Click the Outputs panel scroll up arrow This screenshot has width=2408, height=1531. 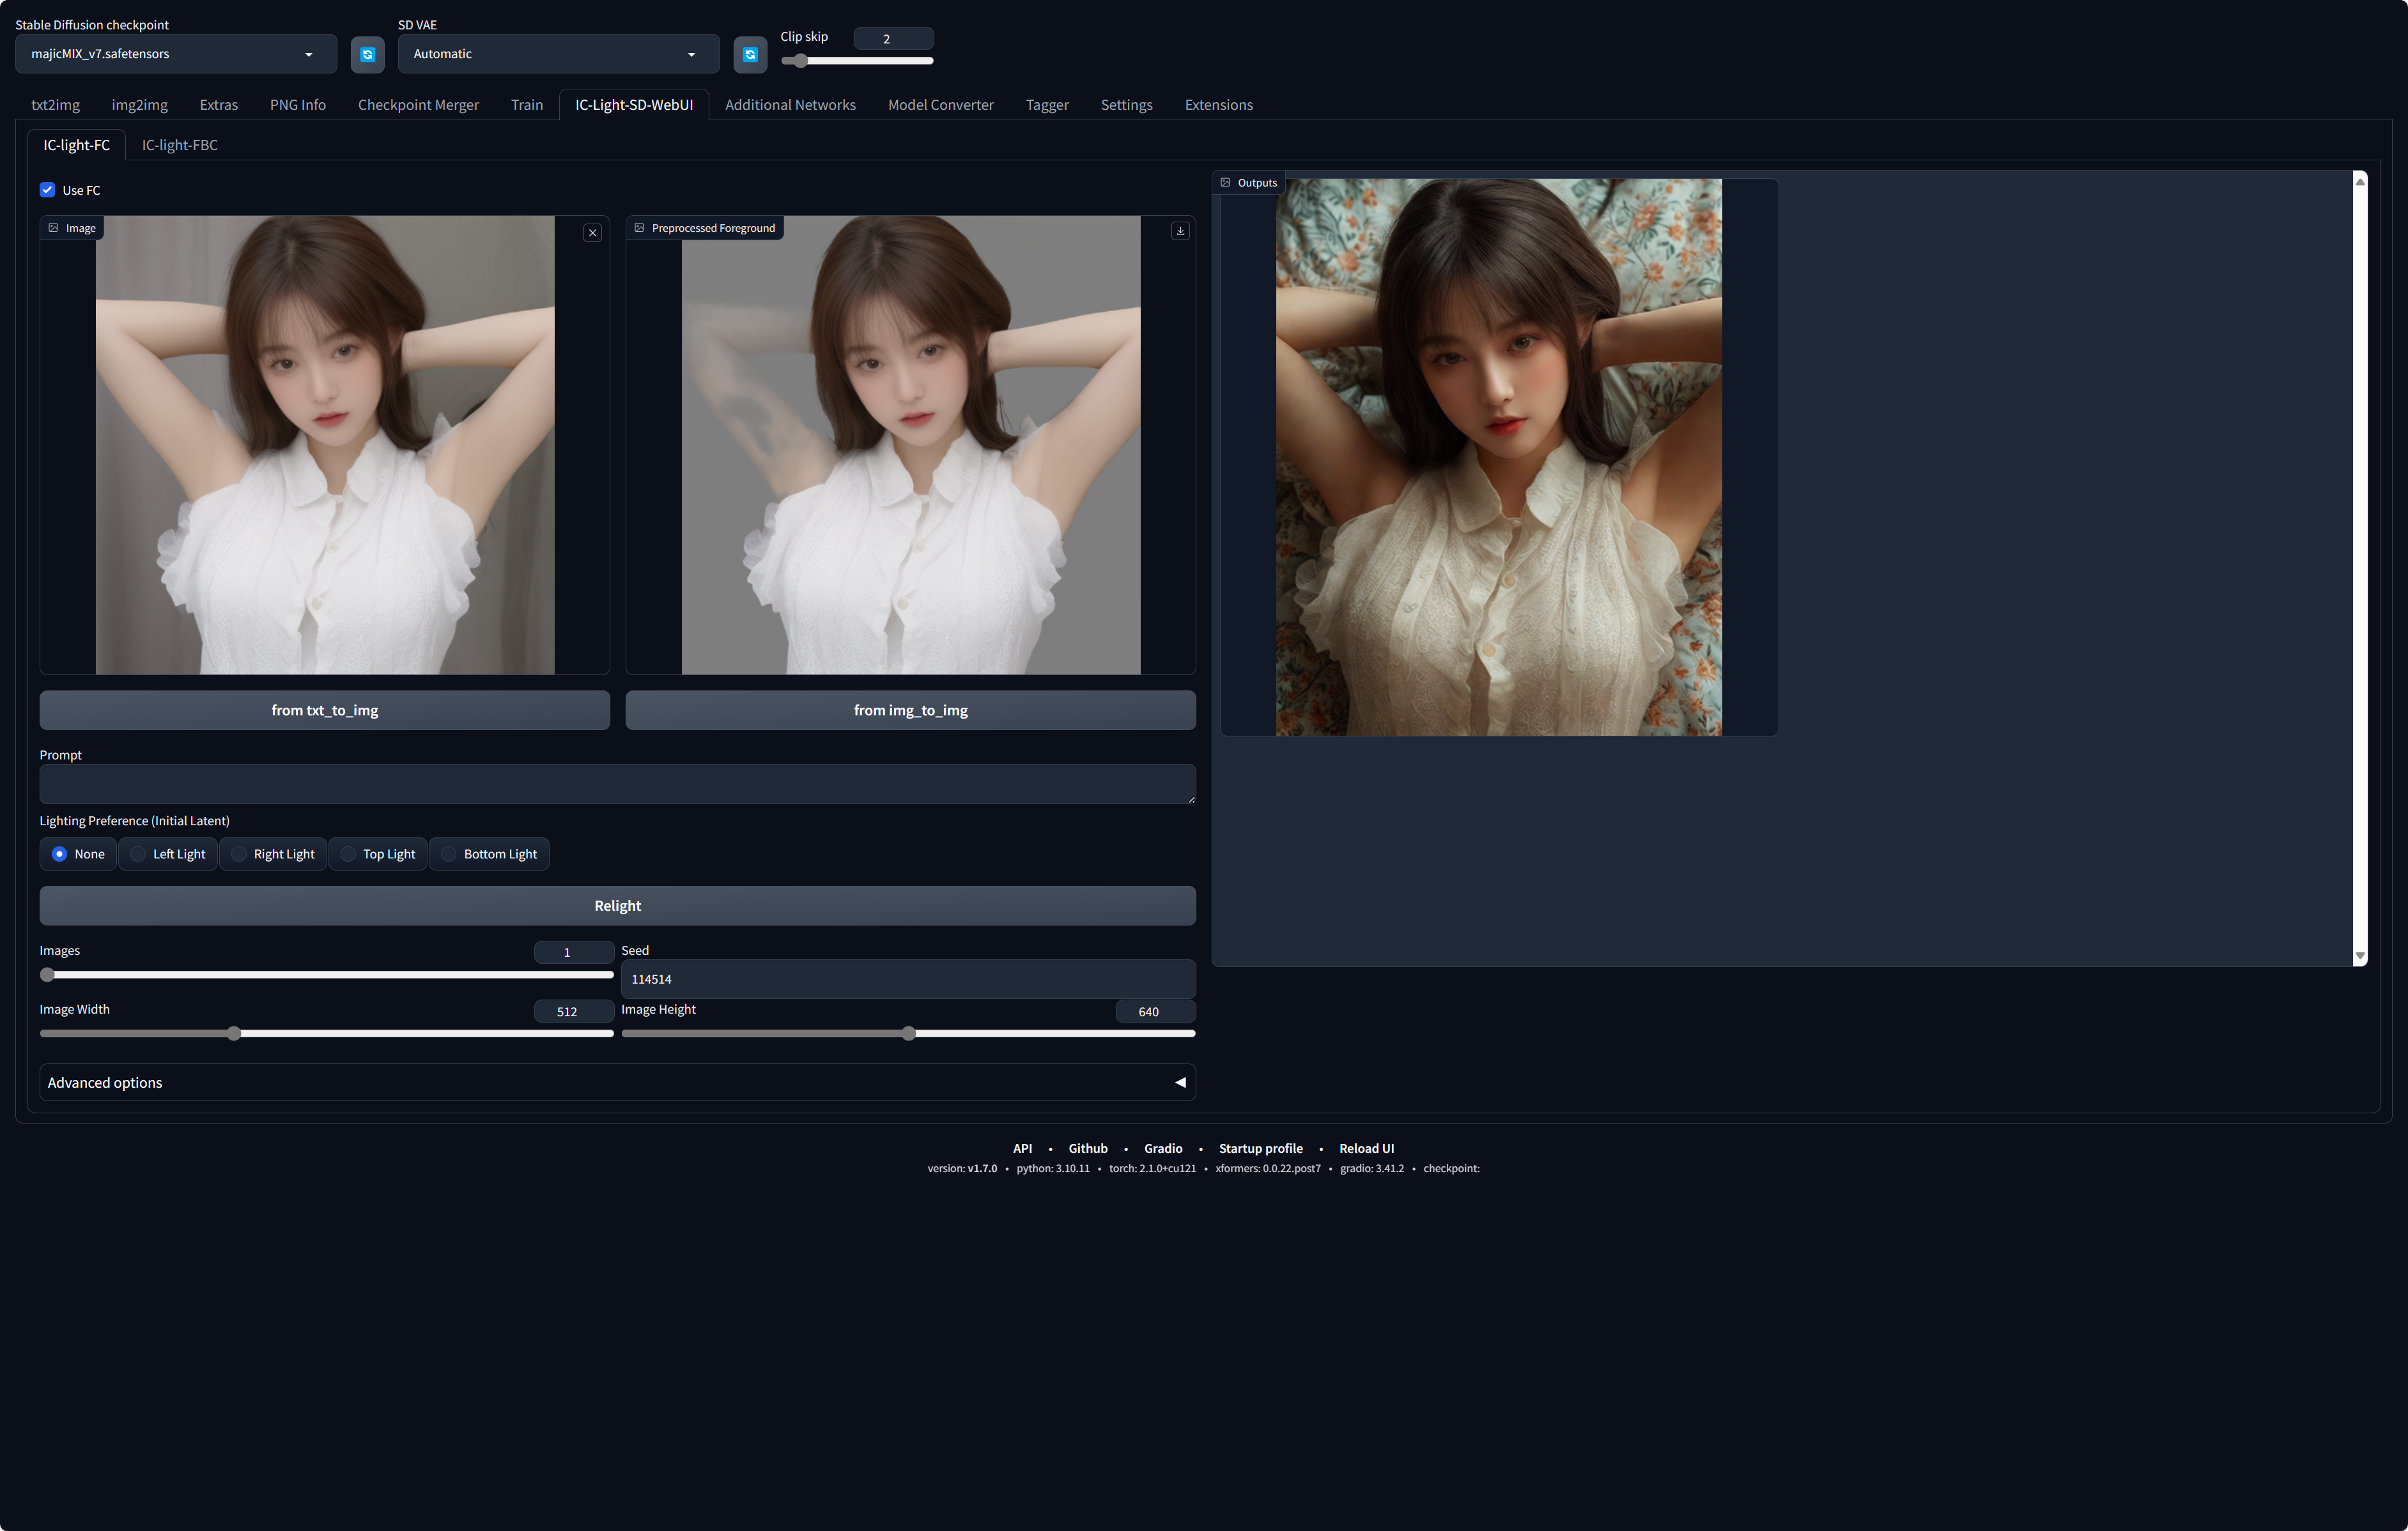pyautogui.click(x=2360, y=181)
